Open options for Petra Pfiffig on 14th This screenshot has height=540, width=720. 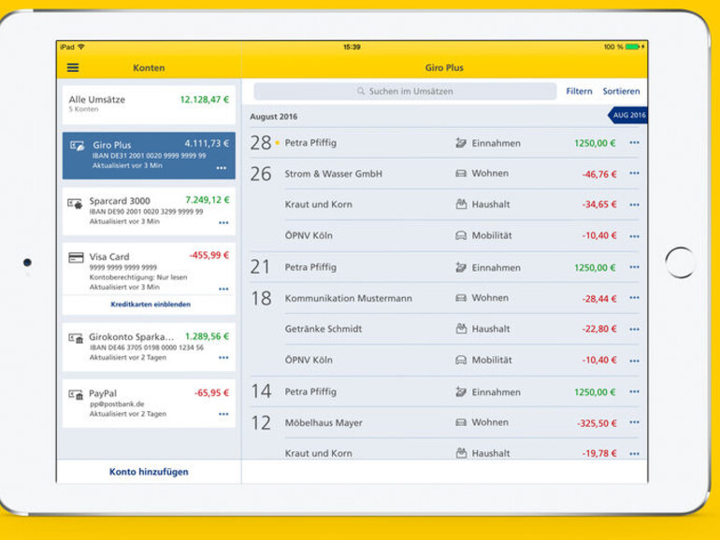click(x=634, y=391)
